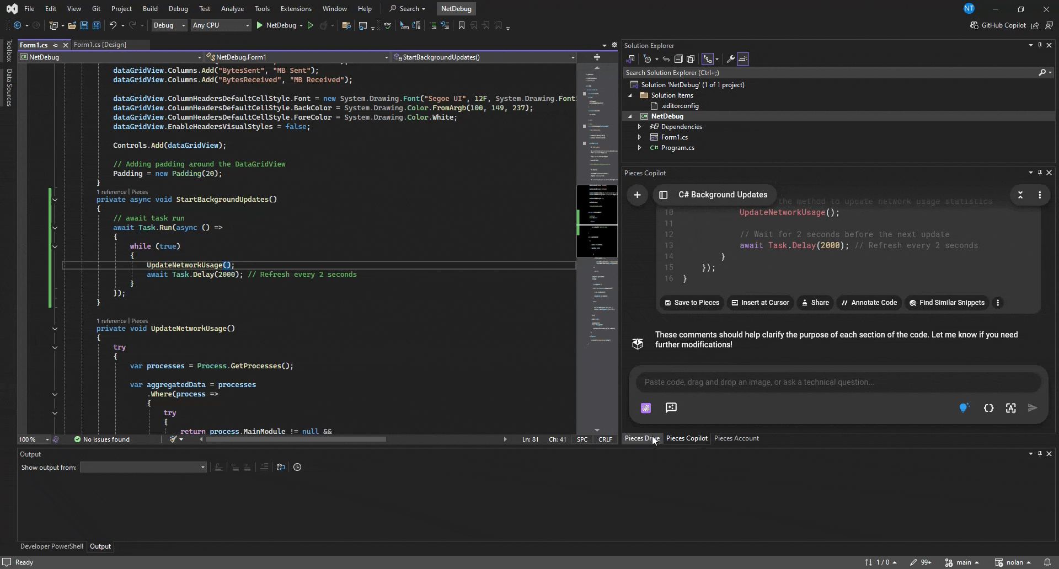Screen dimensions: 1059x569
Task: Click the Open File folder icon
Action: click(72, 25)
